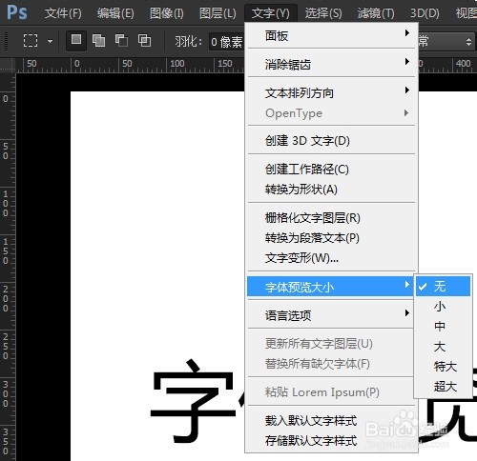Set font preview size to 中
Viewport: 477px width, 461px height.
tap(443, 326)
